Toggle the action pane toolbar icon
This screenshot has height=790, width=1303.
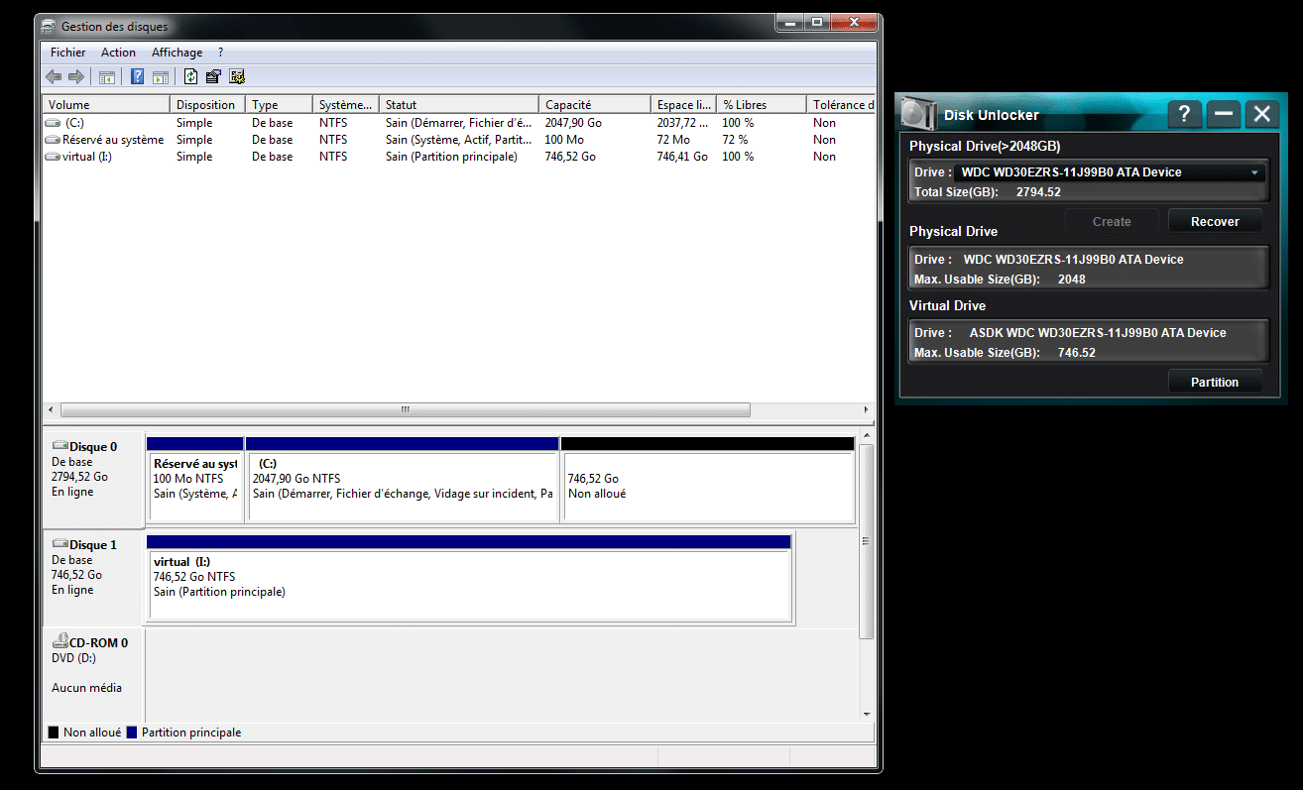[x=160, y=76]
